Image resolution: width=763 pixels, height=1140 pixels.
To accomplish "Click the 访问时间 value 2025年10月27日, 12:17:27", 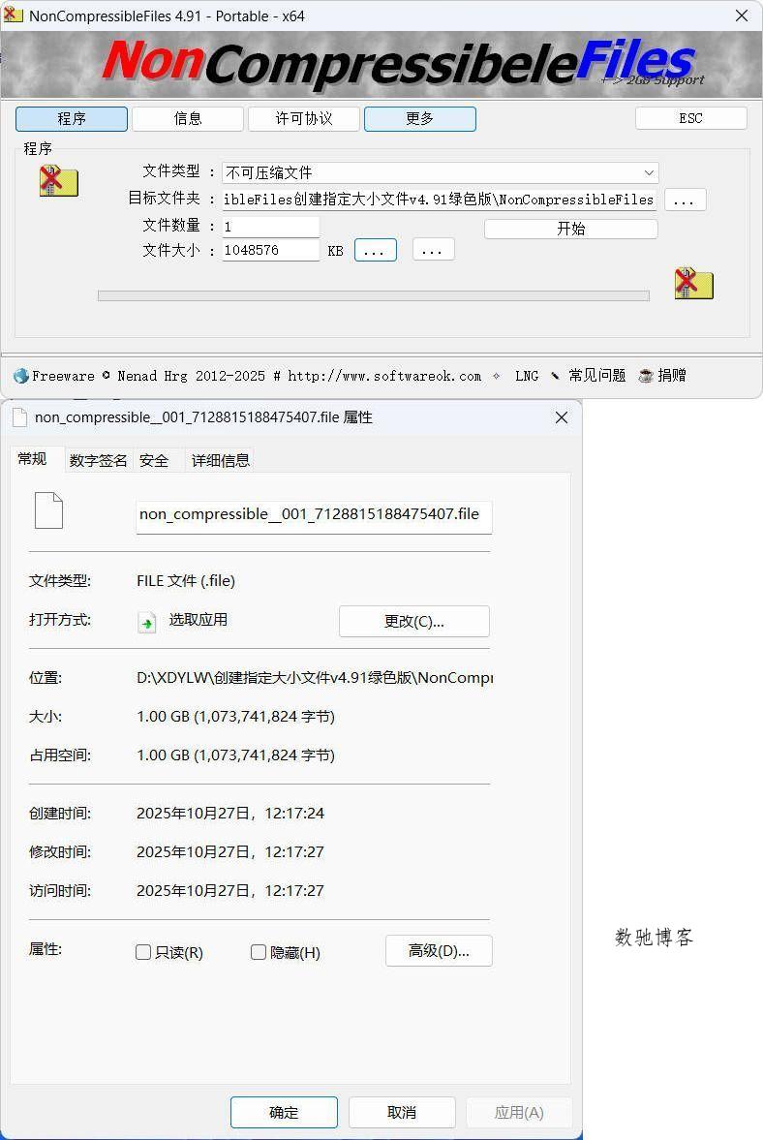I will tap(230, 891).
